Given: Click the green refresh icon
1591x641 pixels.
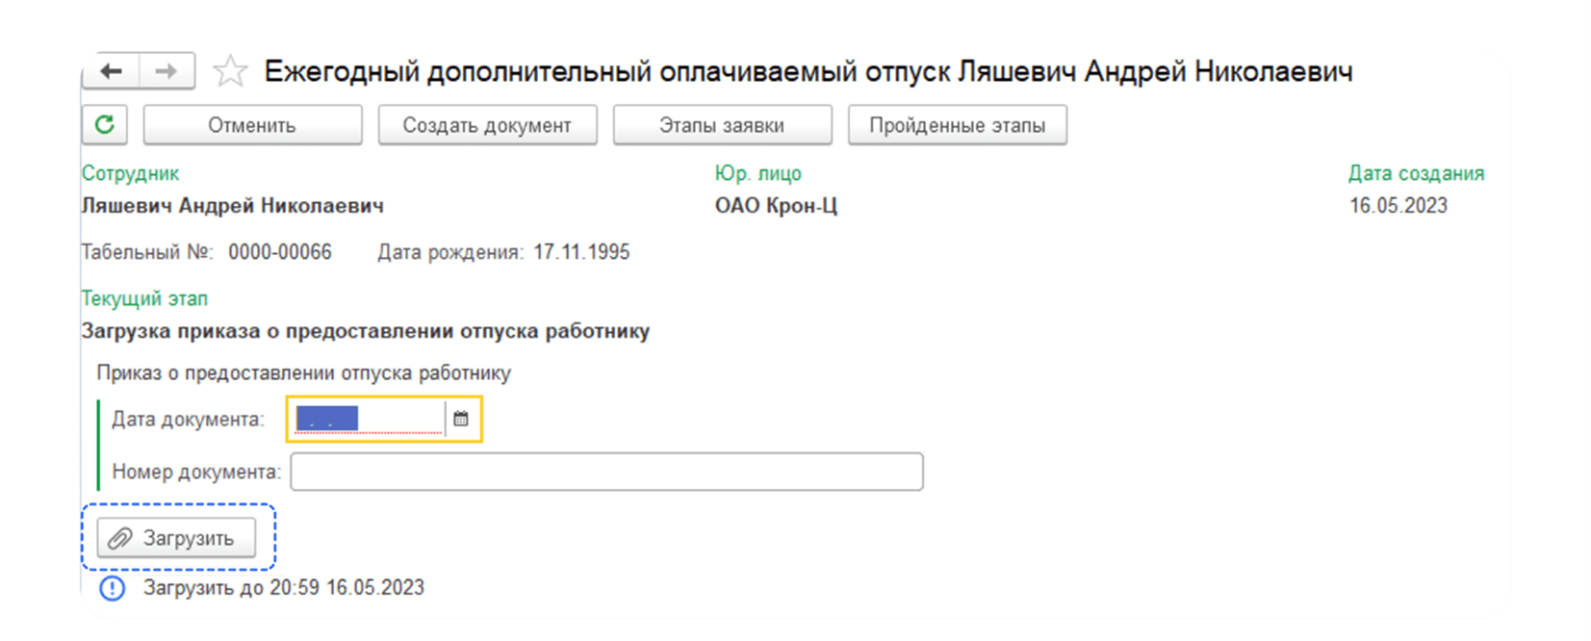Looking at the screenshot, I should point(105,125).
